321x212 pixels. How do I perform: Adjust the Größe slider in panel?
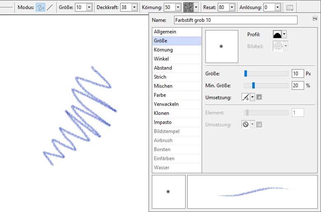click(266, 74)
